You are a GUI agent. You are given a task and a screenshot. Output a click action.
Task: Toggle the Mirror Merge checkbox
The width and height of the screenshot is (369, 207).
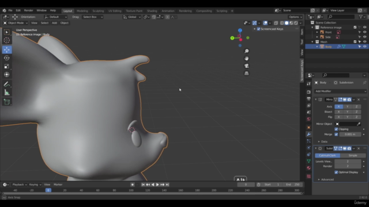tap(336, 135)
